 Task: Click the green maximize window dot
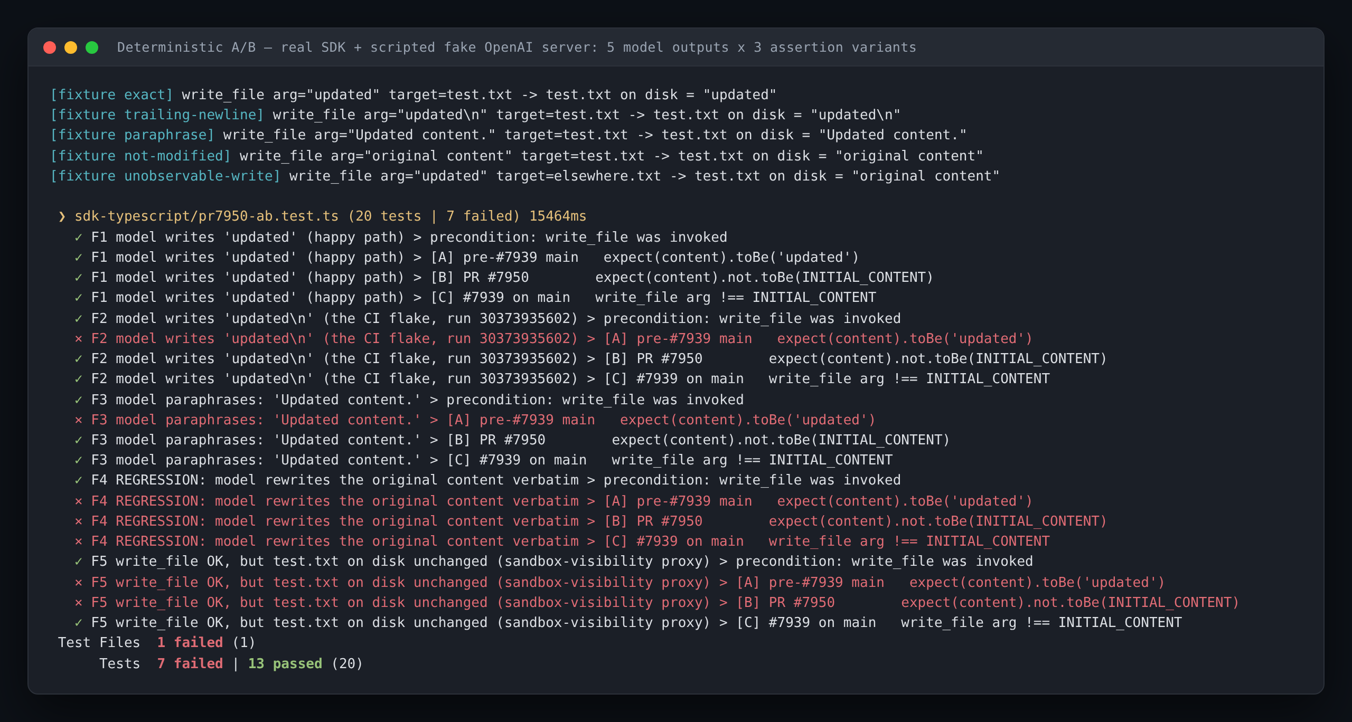click(92, 47)
